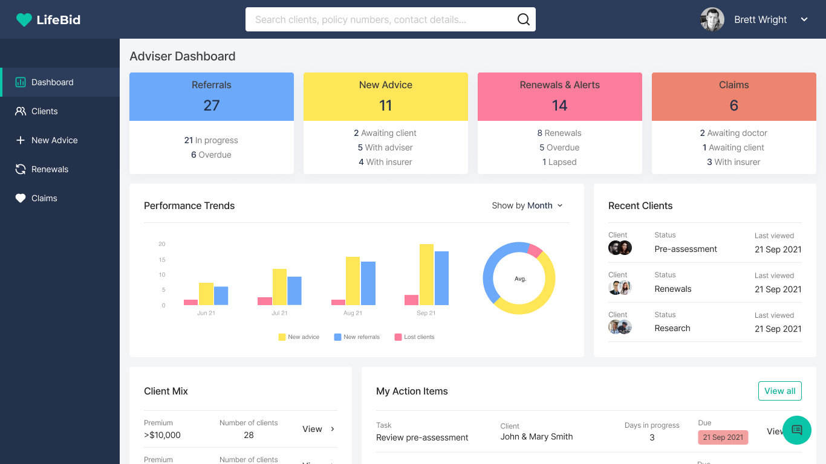Image resolution: width=826 pixels, height=464 pixels.
Task: Click the New Advice plus icon
Action: (x=21, y=140)
